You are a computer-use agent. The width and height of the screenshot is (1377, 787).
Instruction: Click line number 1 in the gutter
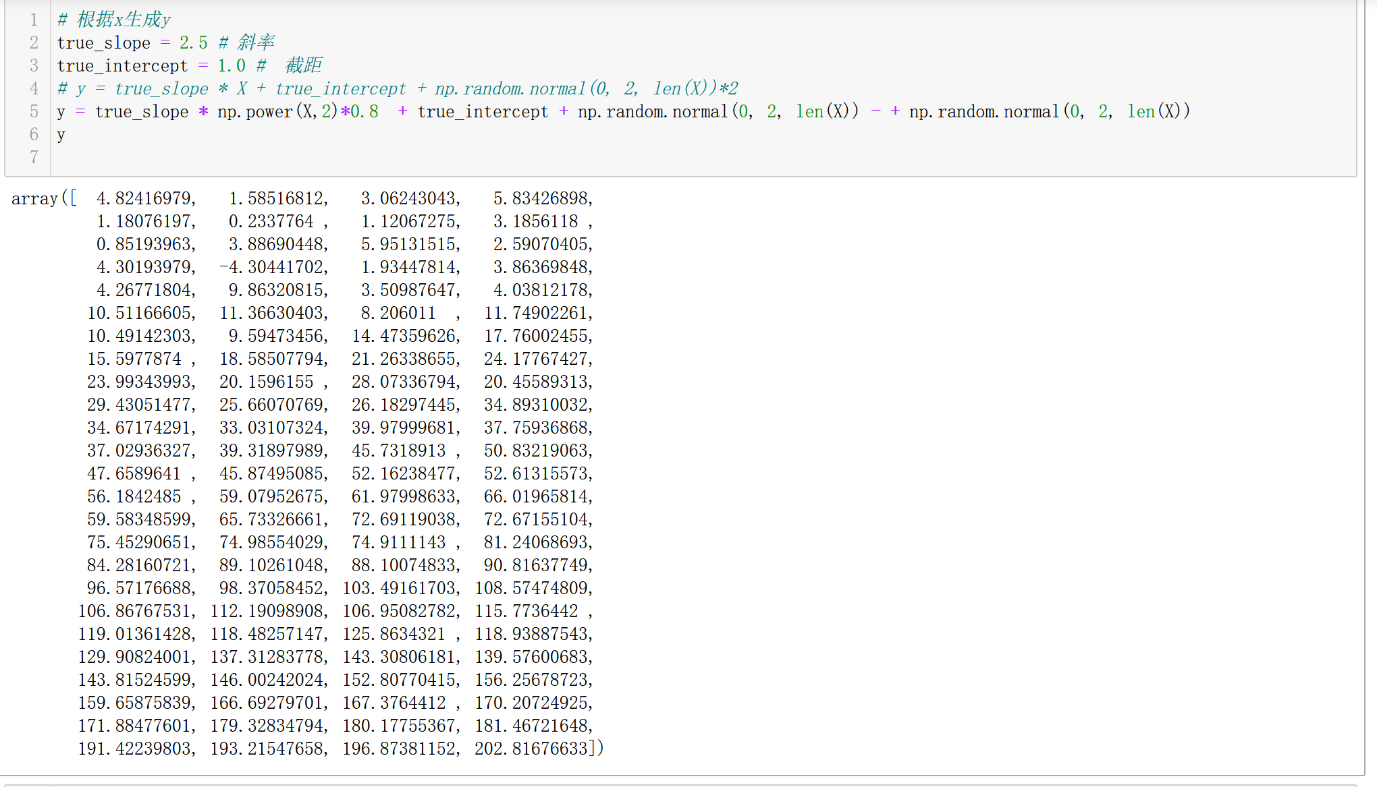(34, 20)
